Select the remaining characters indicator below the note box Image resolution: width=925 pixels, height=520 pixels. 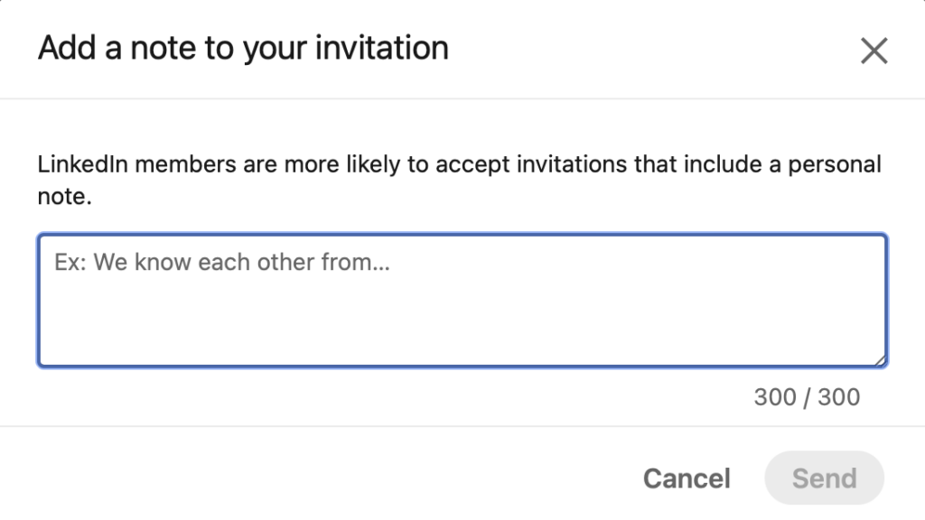(x=807, y=397)
